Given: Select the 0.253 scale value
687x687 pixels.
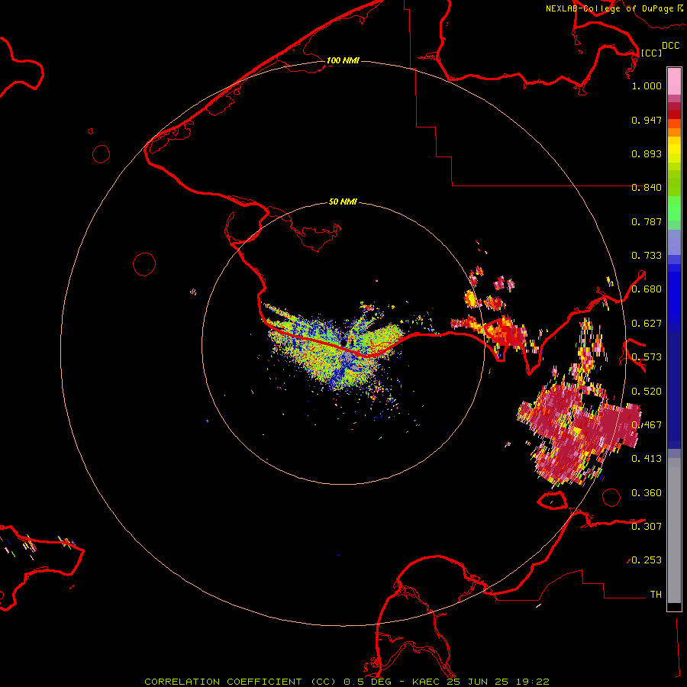Looking at the screenshot, I should point(647,560).
